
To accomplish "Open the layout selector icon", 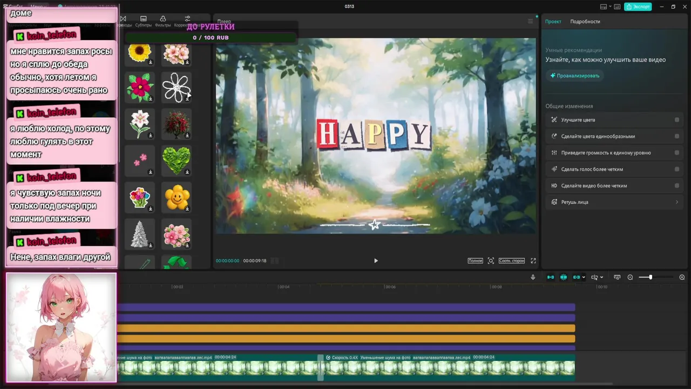I will click(x=604, y=6).
